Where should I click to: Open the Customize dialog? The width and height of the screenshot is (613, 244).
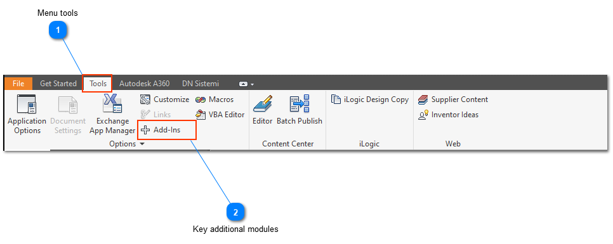(164, 100)
